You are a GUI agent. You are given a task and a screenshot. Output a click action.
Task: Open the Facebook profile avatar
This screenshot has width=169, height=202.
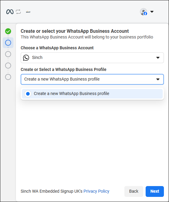(144, 12)
